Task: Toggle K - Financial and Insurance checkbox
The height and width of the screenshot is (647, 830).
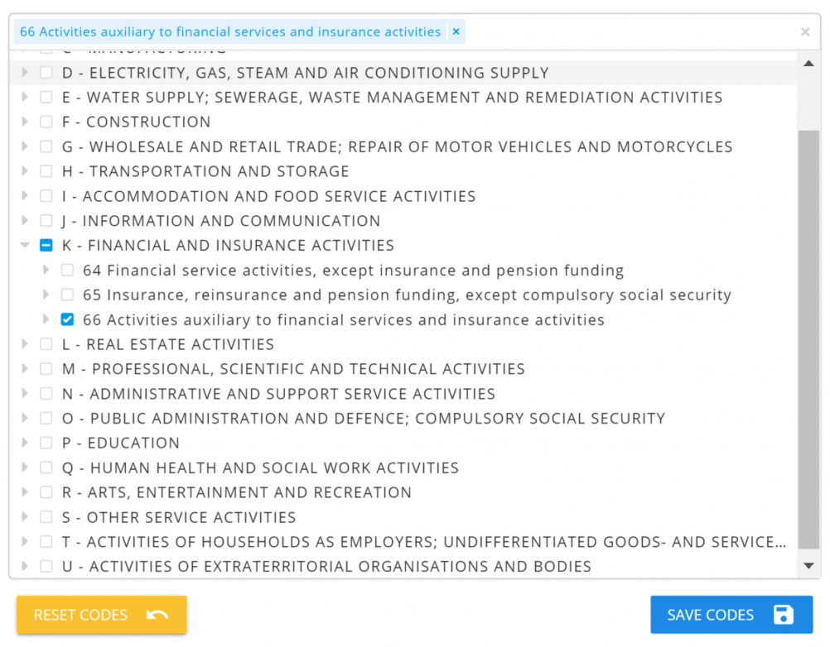Action: [46, 246]
